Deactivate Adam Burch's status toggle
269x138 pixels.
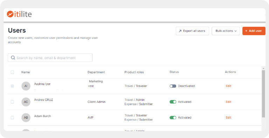173,117
